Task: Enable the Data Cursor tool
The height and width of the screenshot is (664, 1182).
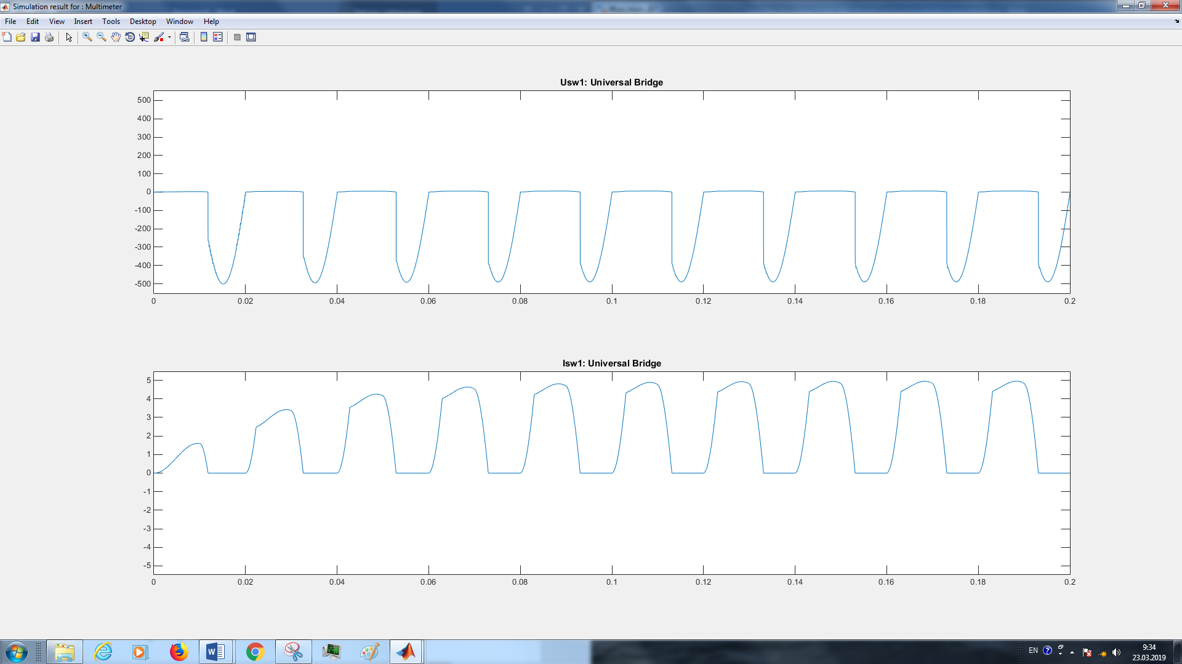Action: coord(144,38)
